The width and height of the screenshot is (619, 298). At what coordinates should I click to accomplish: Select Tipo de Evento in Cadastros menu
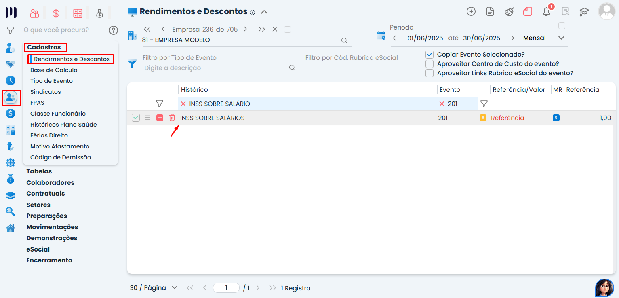pyautogui.click(x=51, y=81)
